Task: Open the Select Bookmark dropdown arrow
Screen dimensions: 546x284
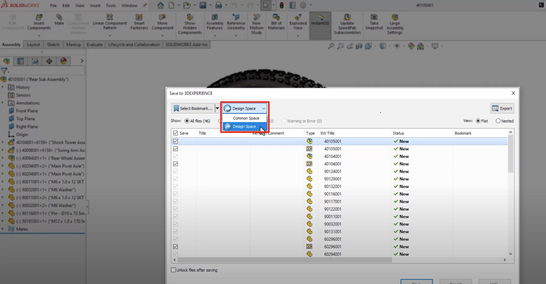Action: pos(217,108)
